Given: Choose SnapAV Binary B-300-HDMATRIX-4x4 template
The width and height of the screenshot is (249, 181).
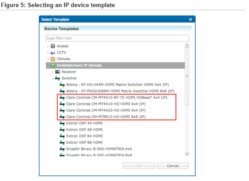Looking at the screenshot, I should [99, 149].
